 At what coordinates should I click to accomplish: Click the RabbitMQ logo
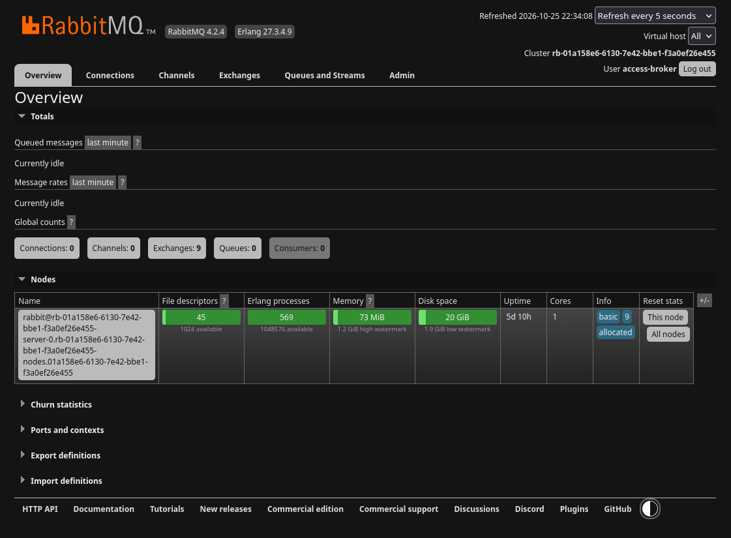click(88, 25)
